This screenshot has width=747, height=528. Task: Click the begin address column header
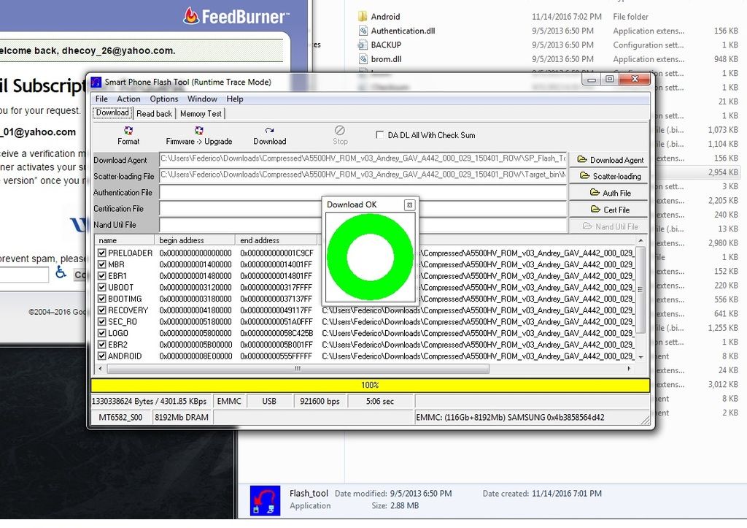pos(194,240)
